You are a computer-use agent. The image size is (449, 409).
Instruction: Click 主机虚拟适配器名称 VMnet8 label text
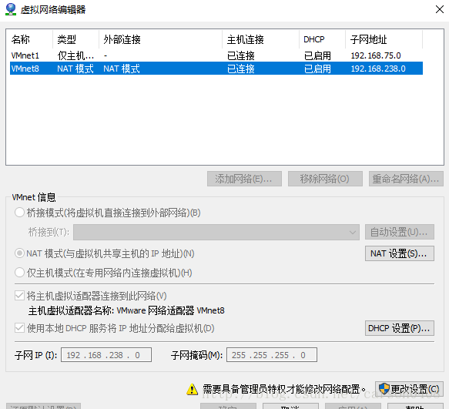pos(126,310)
